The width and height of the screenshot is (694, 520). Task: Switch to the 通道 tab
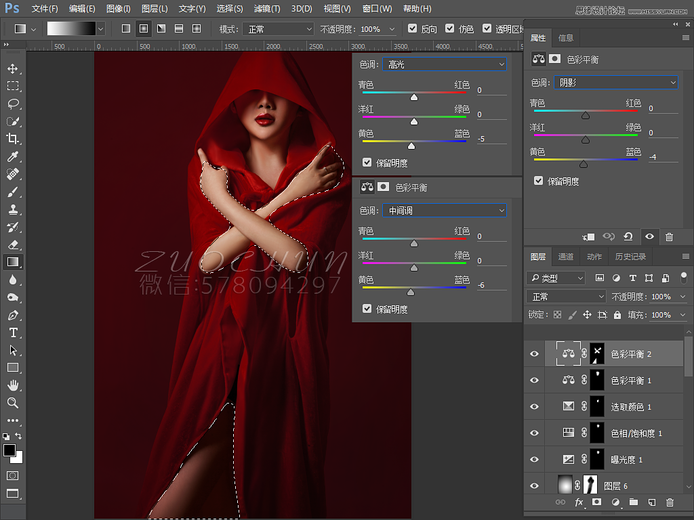pos(566,257)
